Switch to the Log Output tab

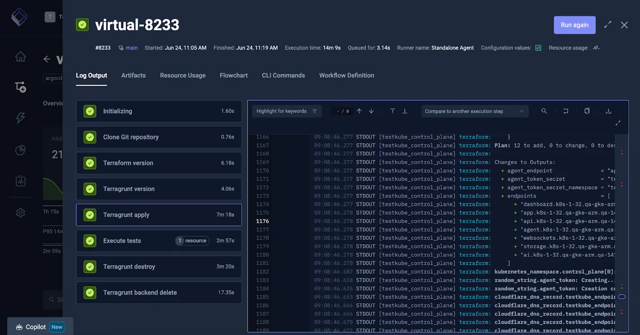pyautogui.click(x=92, y=75)
